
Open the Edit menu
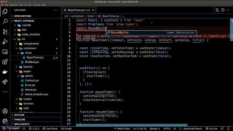(x=7, y=5)
